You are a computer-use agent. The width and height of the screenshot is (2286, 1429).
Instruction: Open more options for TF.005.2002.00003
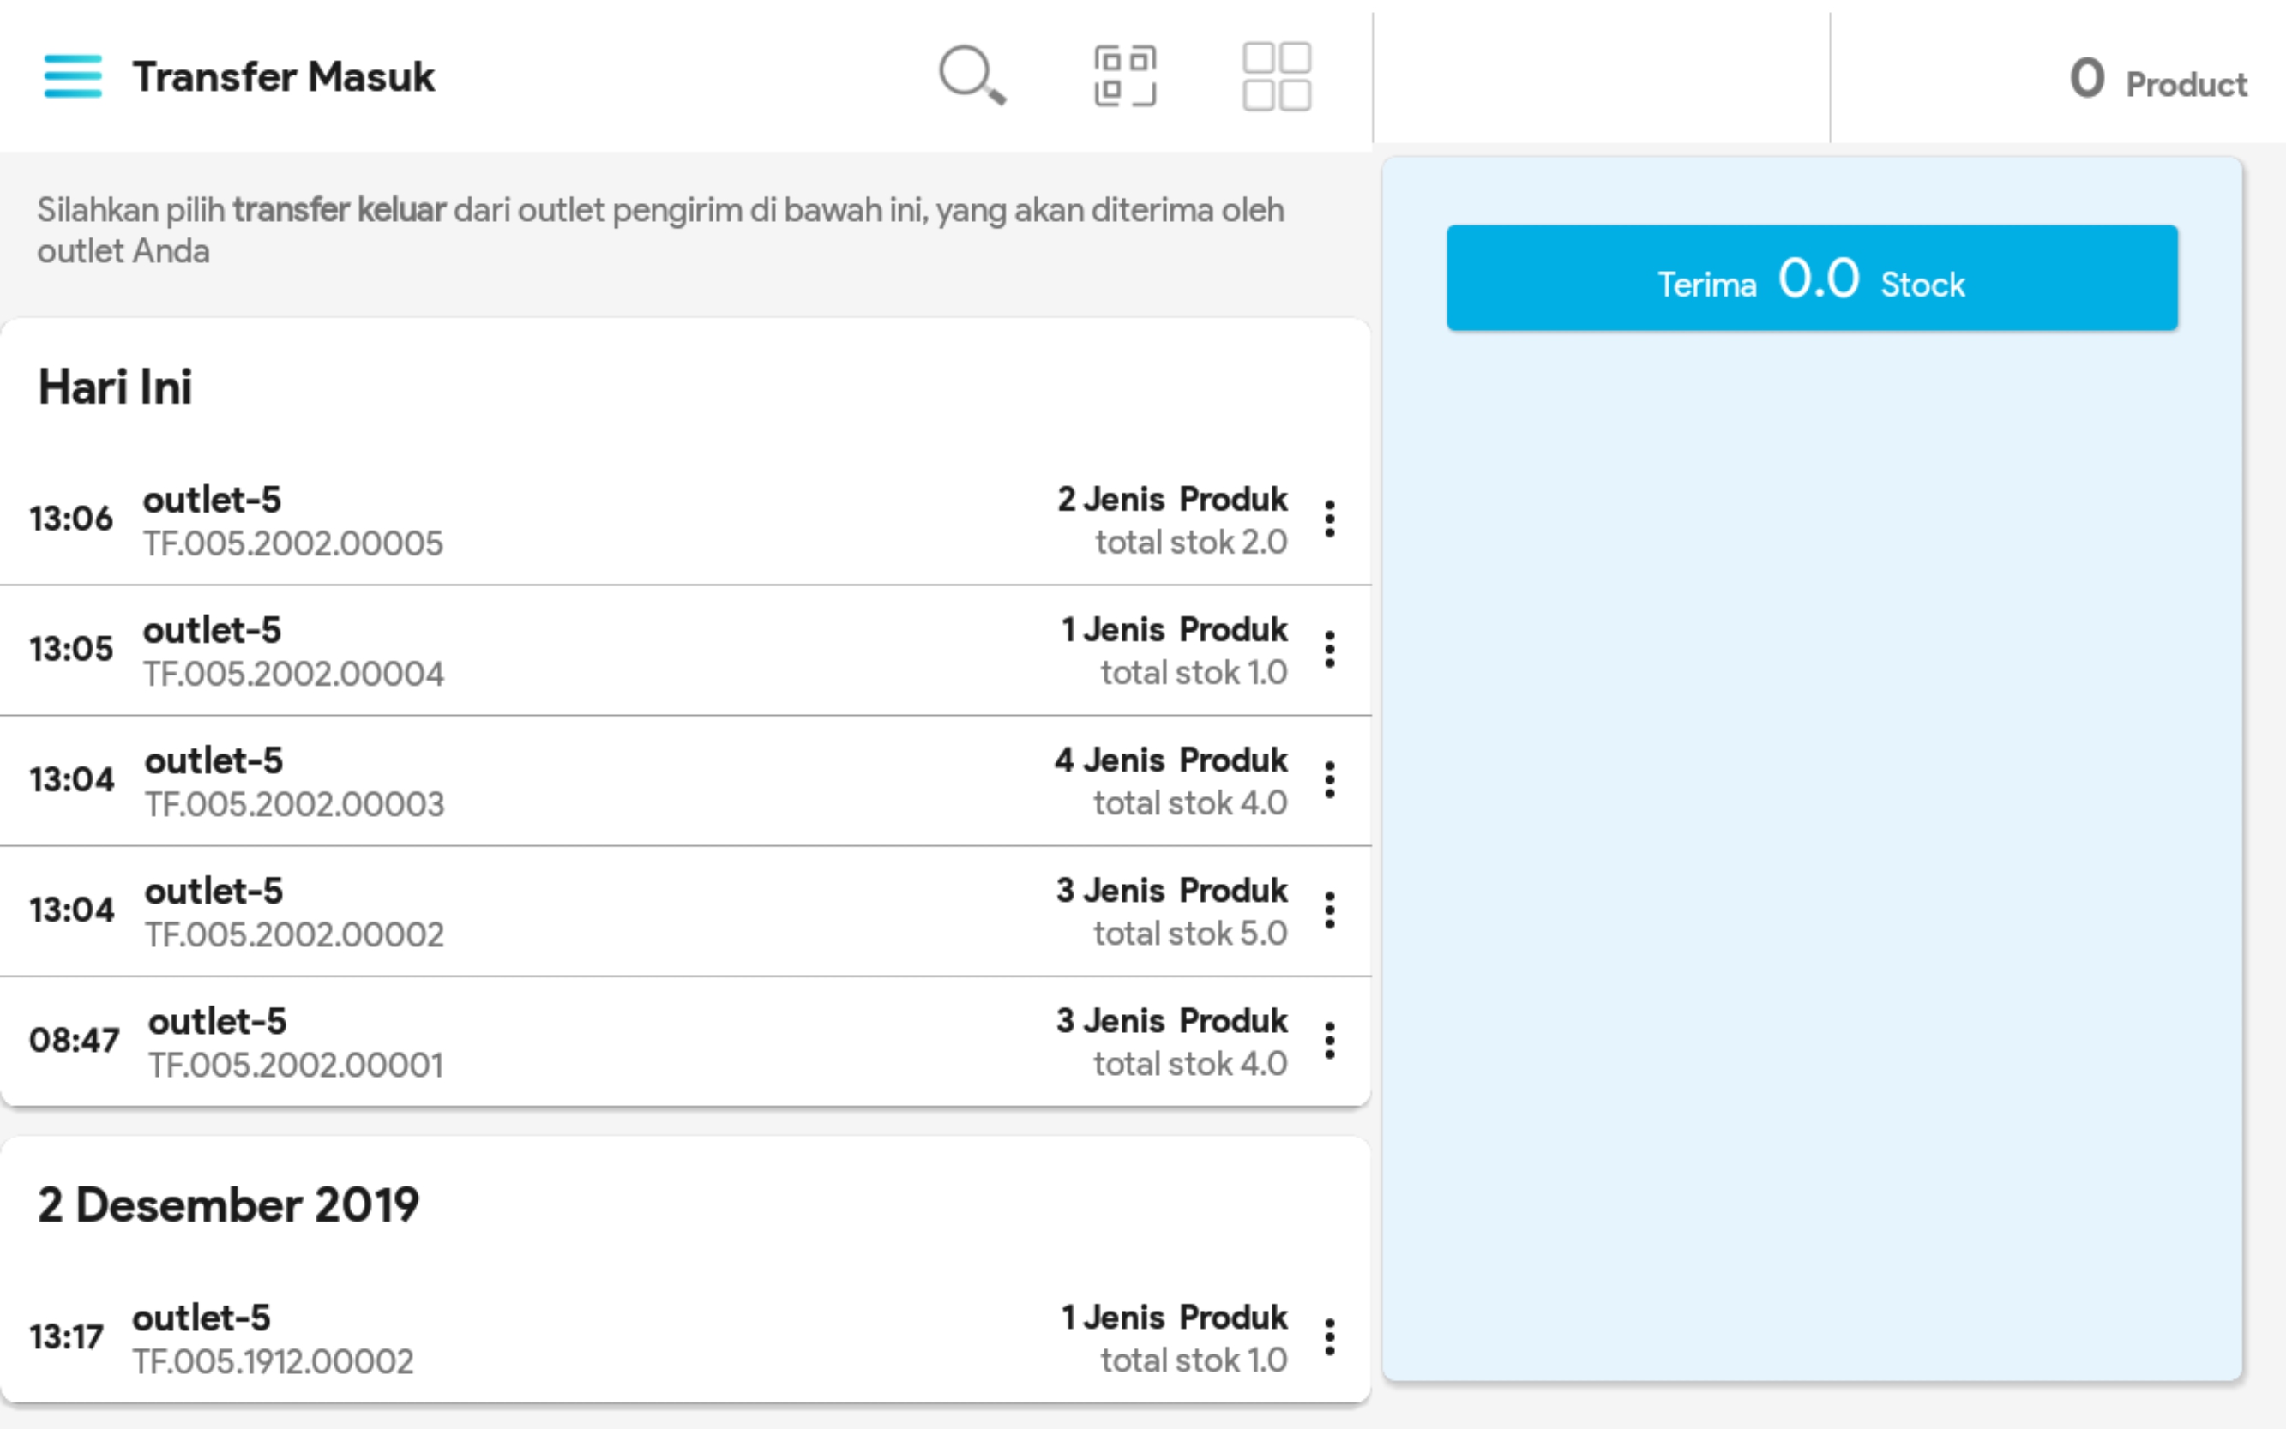[1329, 780]
